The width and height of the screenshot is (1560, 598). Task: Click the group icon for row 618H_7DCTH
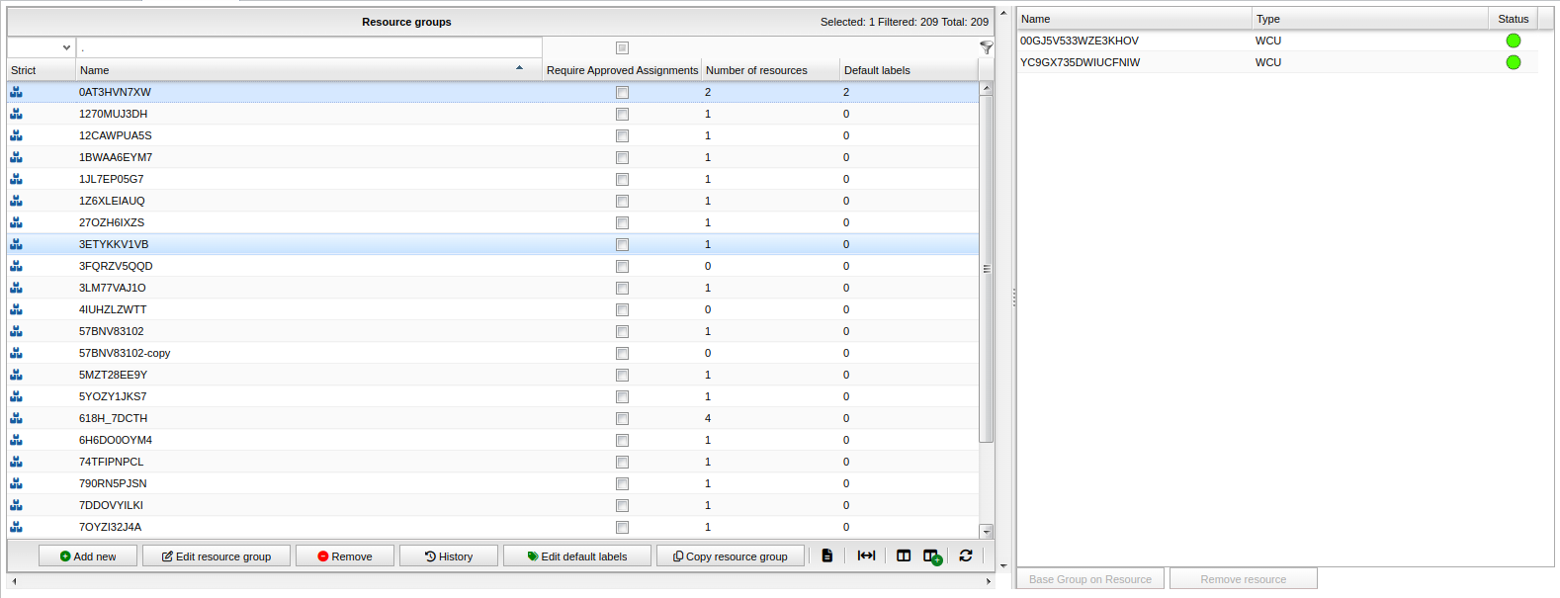pos(16,418)
